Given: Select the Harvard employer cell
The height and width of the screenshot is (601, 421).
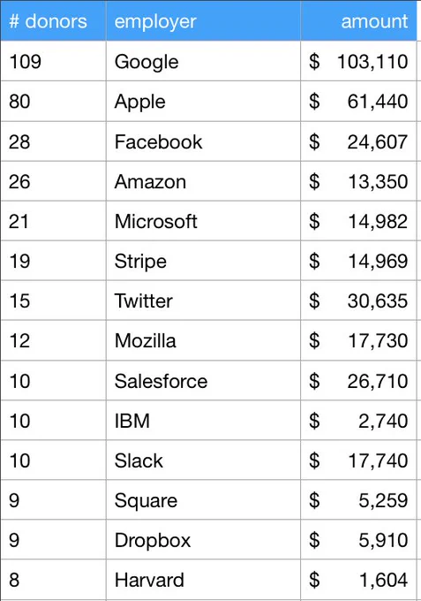Looking at the screenshot, I should pyautogui.click(x=203, y=580).
